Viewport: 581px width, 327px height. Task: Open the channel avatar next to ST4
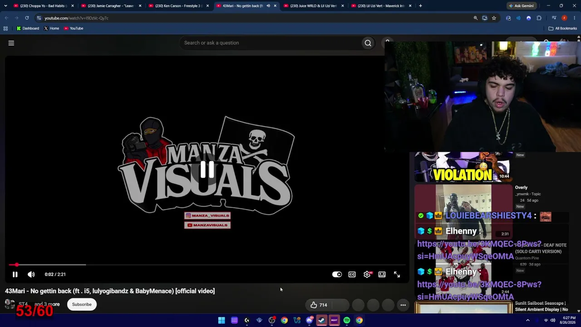10,304
